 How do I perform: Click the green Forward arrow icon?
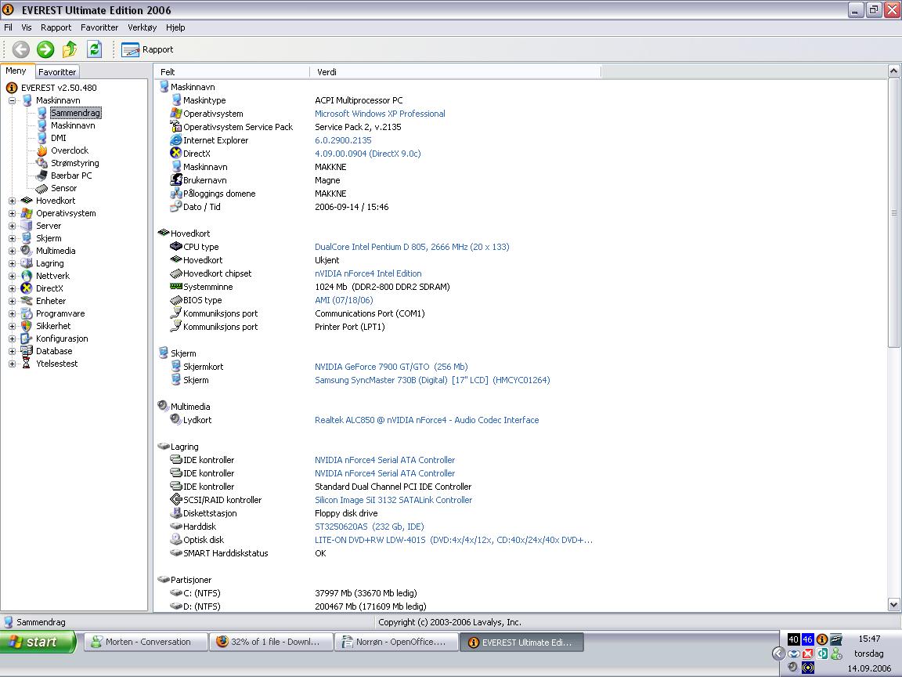click(x=45, y=49)
